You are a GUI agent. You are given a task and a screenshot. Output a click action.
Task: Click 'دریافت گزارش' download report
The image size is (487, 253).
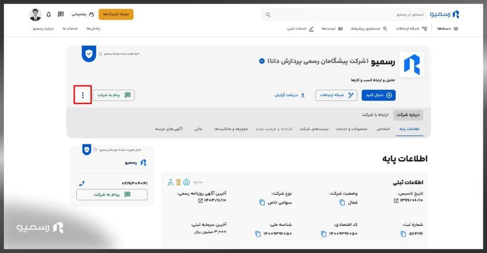[x=290, y=95]
